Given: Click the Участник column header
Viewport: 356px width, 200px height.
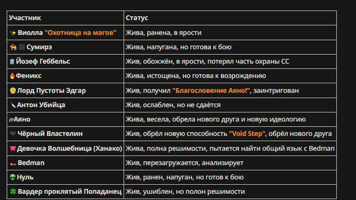Looking at the screenshot, I should coord(25,18).
